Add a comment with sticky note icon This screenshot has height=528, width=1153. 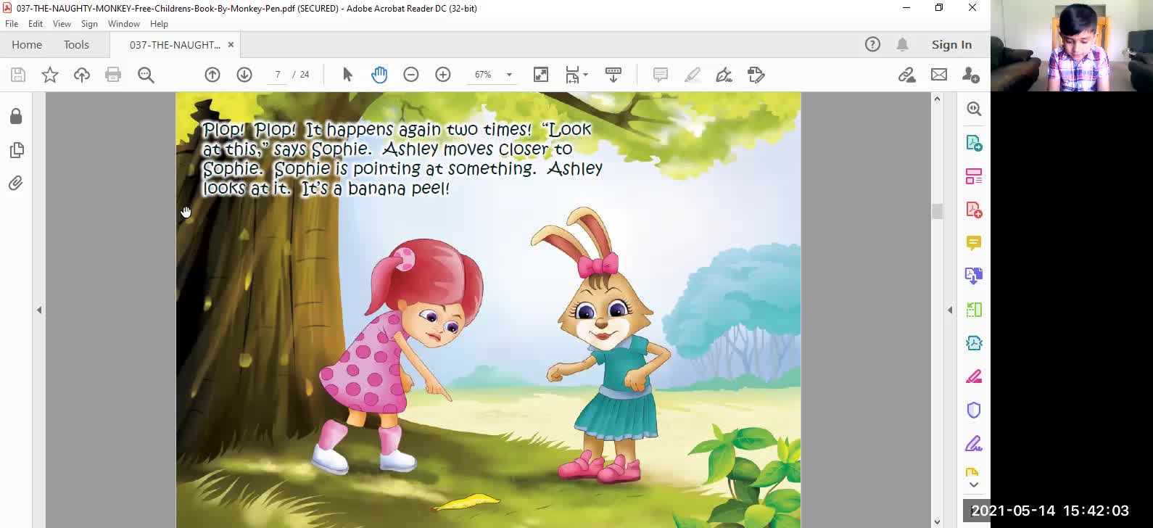tap(660, 75)
